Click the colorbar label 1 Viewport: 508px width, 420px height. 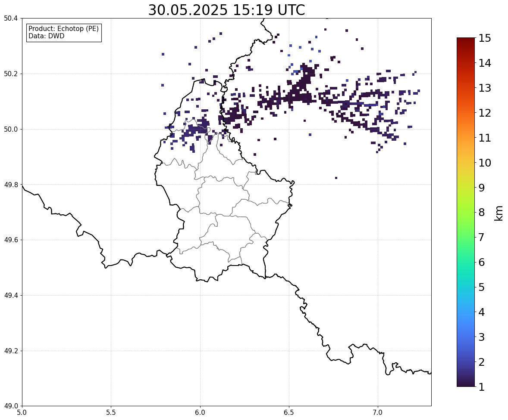[482, 387]
